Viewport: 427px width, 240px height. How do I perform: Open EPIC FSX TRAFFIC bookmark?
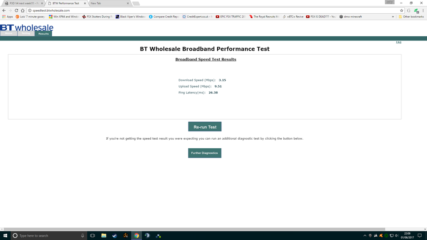pyautogui.click(x=230, y=17)
